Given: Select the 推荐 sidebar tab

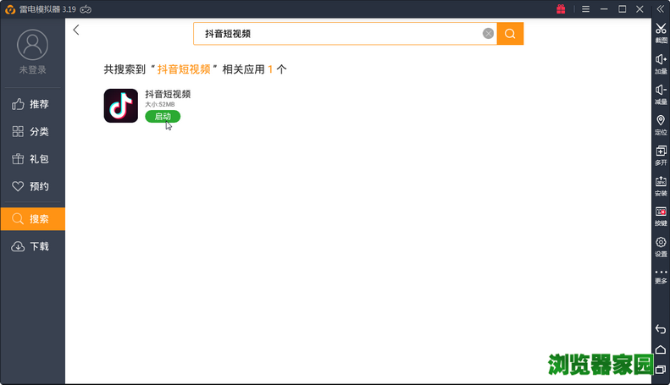Looking at the screenshot, I should (32, 104).
